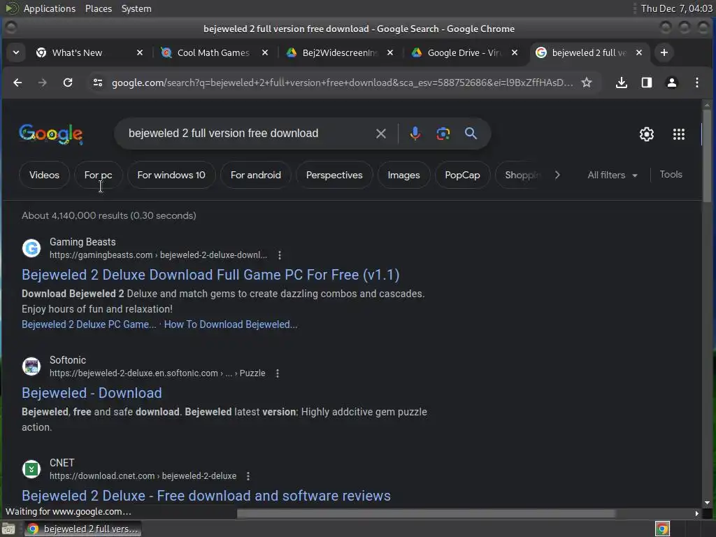Open Softonic Bejeweled - Download link

(92, 393)
